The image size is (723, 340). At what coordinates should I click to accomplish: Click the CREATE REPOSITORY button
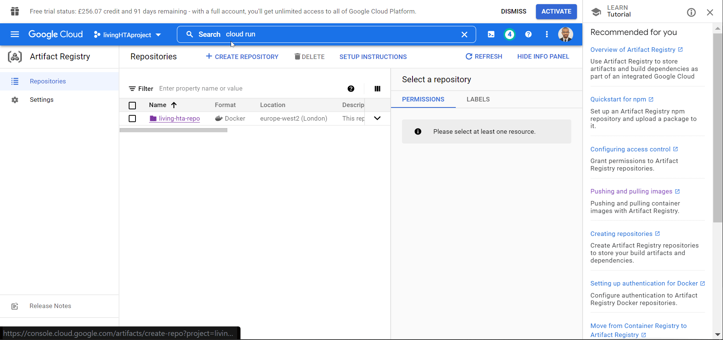[x=242, y=56]
